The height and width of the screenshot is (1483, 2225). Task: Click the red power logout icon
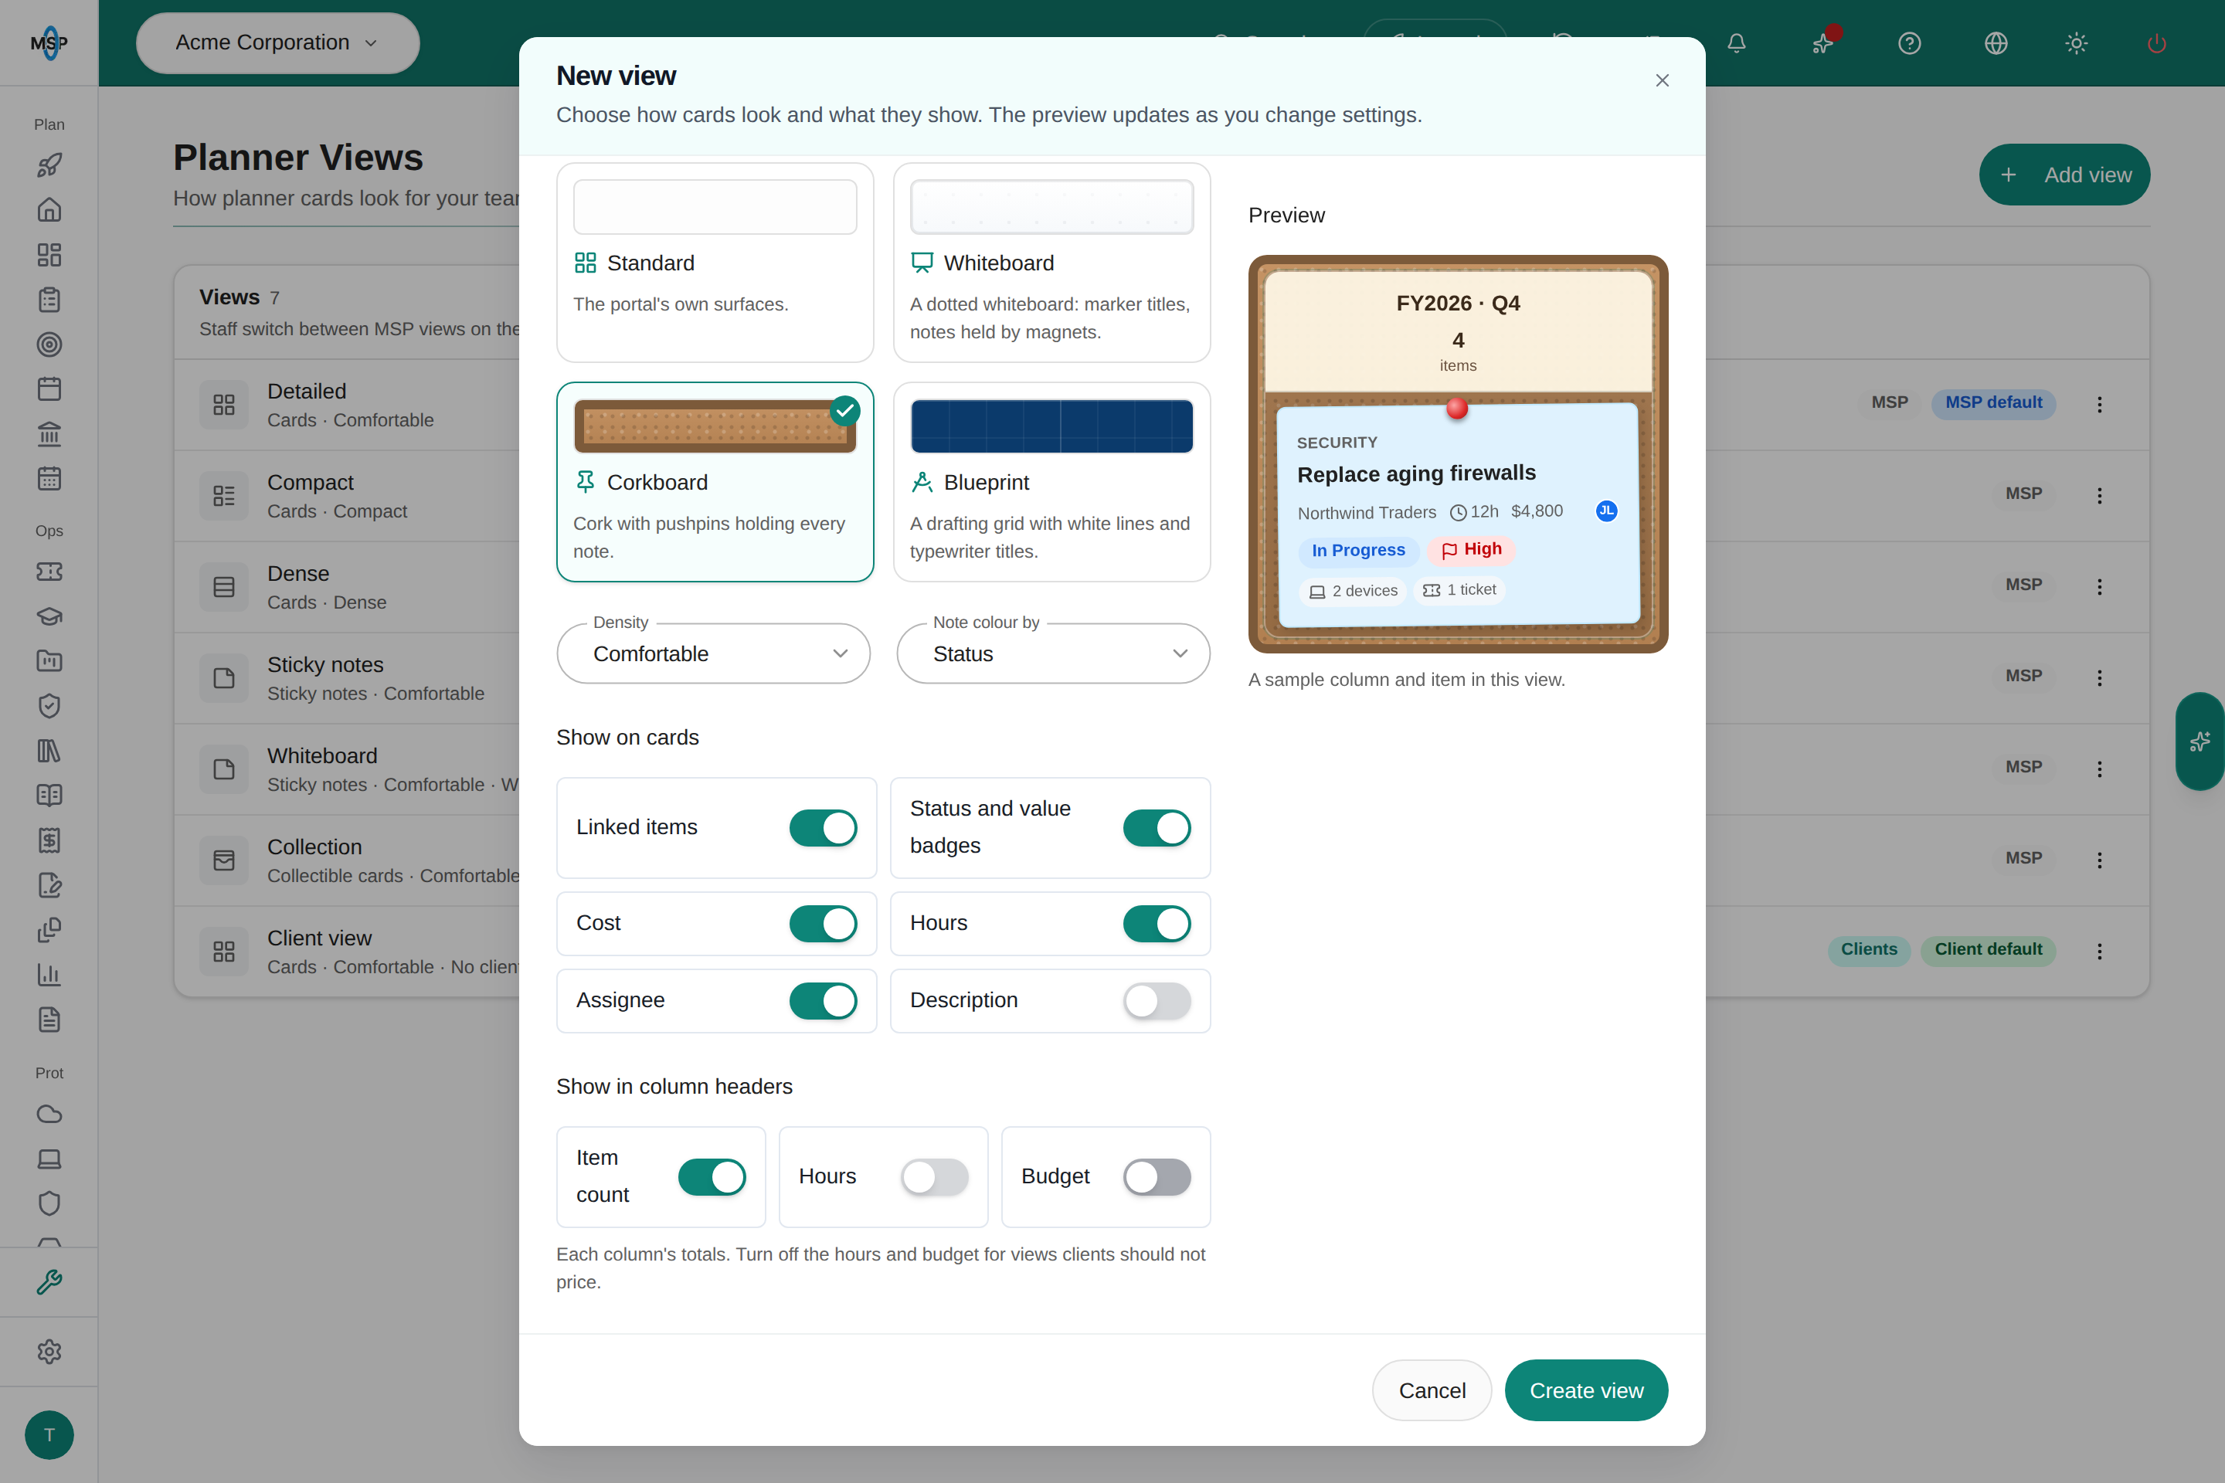click(2157, 43)
